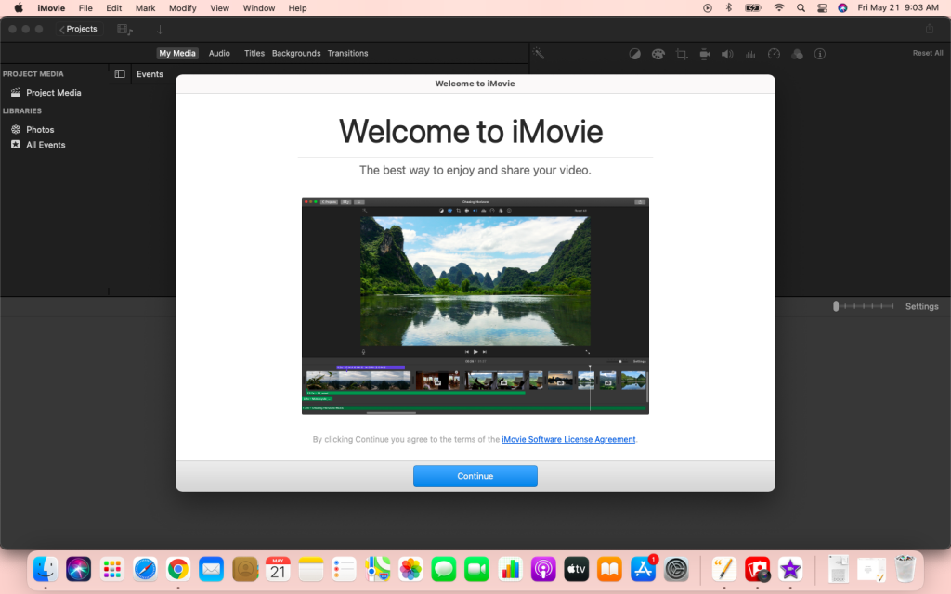This screenshot has height=594, width=951.
Task: Open the View menu
Action: [x=219, y=7]
